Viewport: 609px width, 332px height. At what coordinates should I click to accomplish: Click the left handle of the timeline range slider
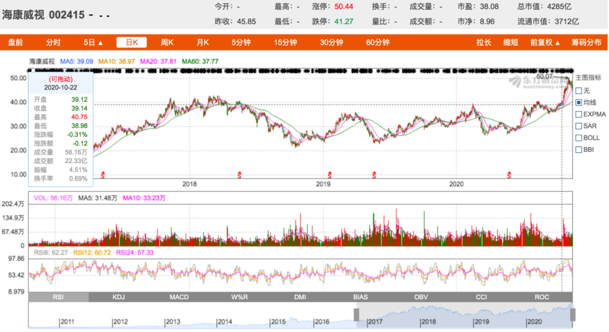356,315
